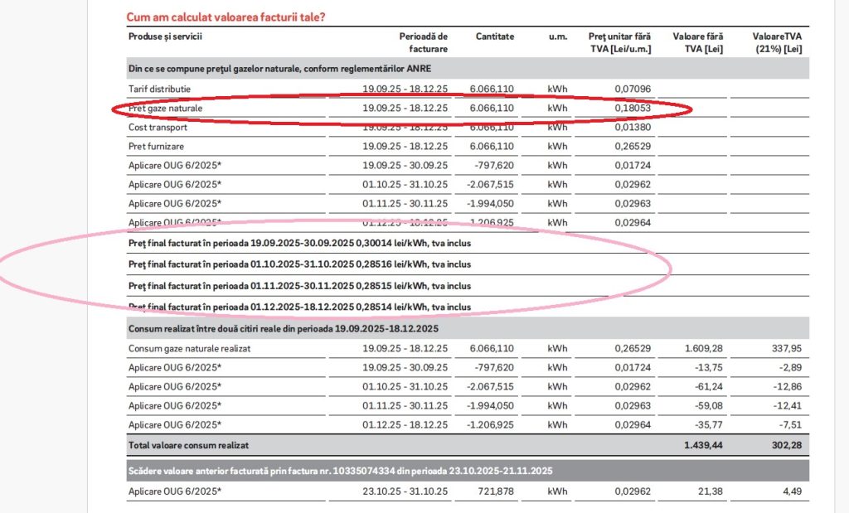This screenshot has height=513, width=849.
Task: Click the circled 'Pret gaze naturale' label
Action: [165, 108]
